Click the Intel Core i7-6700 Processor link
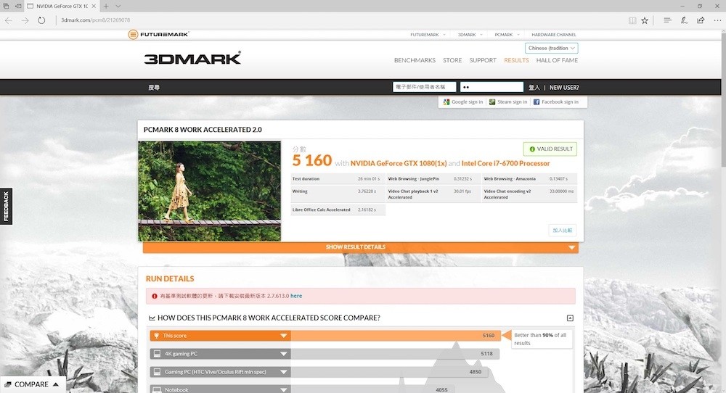Screen dimensions: 726x393 505,163
